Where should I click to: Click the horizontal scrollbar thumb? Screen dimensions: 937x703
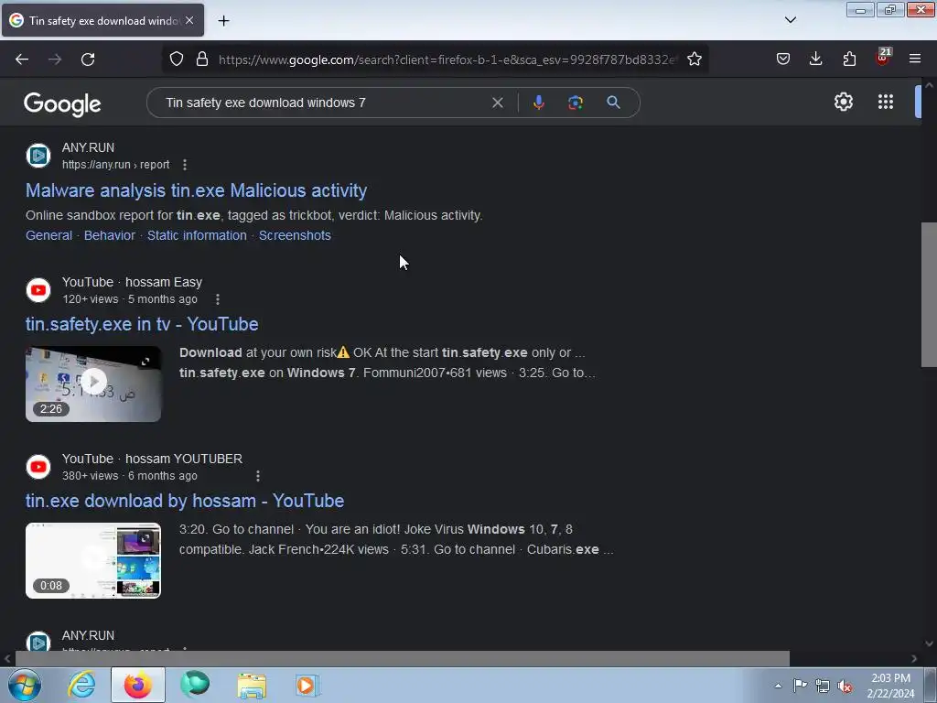(x=403, y=658)
